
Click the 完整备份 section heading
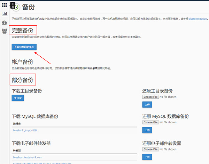[x=22, y=30]
